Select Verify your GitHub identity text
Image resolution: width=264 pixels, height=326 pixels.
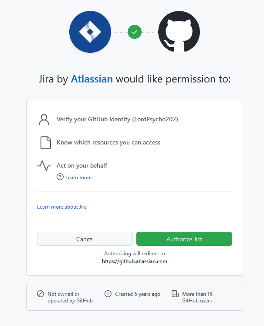[117, 120]
